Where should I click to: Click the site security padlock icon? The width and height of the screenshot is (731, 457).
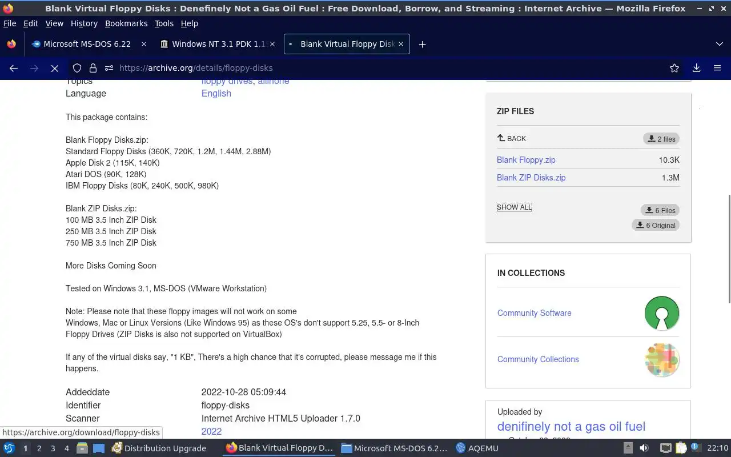click(93, 68)
